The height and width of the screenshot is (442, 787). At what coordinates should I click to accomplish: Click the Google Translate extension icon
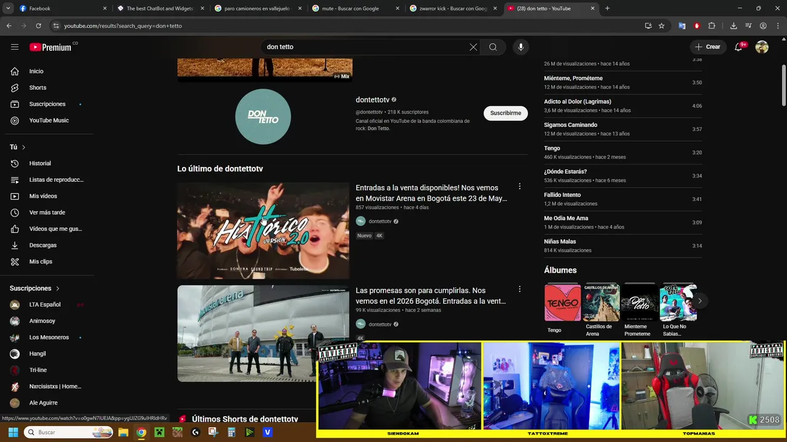[x=682, y=26]
